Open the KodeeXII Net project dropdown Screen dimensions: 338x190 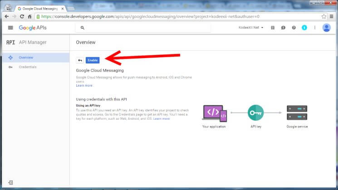tap(251, 28)
